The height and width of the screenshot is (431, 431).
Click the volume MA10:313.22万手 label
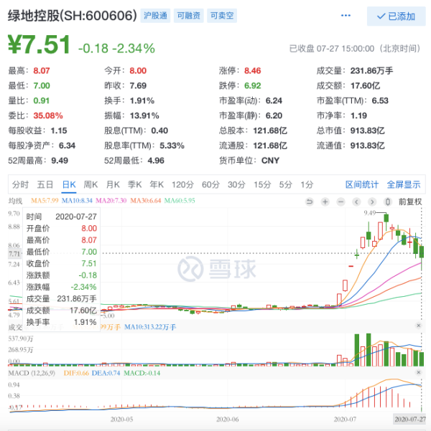[x=150, y=327]
